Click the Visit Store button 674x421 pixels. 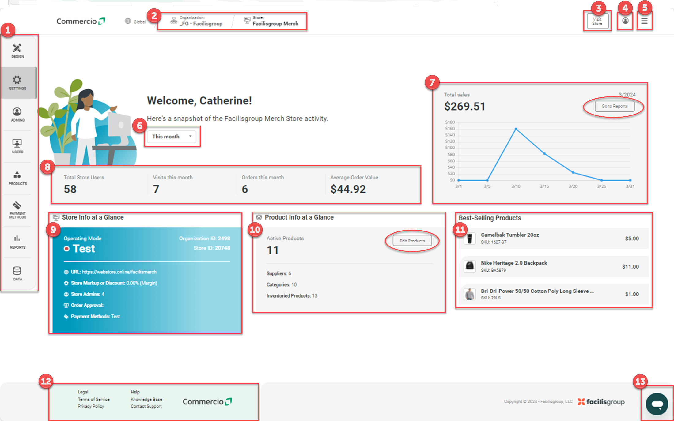coord(597,21)
